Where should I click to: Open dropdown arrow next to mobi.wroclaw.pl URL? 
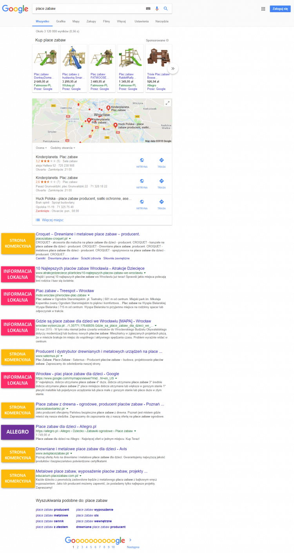coord(89,295)
